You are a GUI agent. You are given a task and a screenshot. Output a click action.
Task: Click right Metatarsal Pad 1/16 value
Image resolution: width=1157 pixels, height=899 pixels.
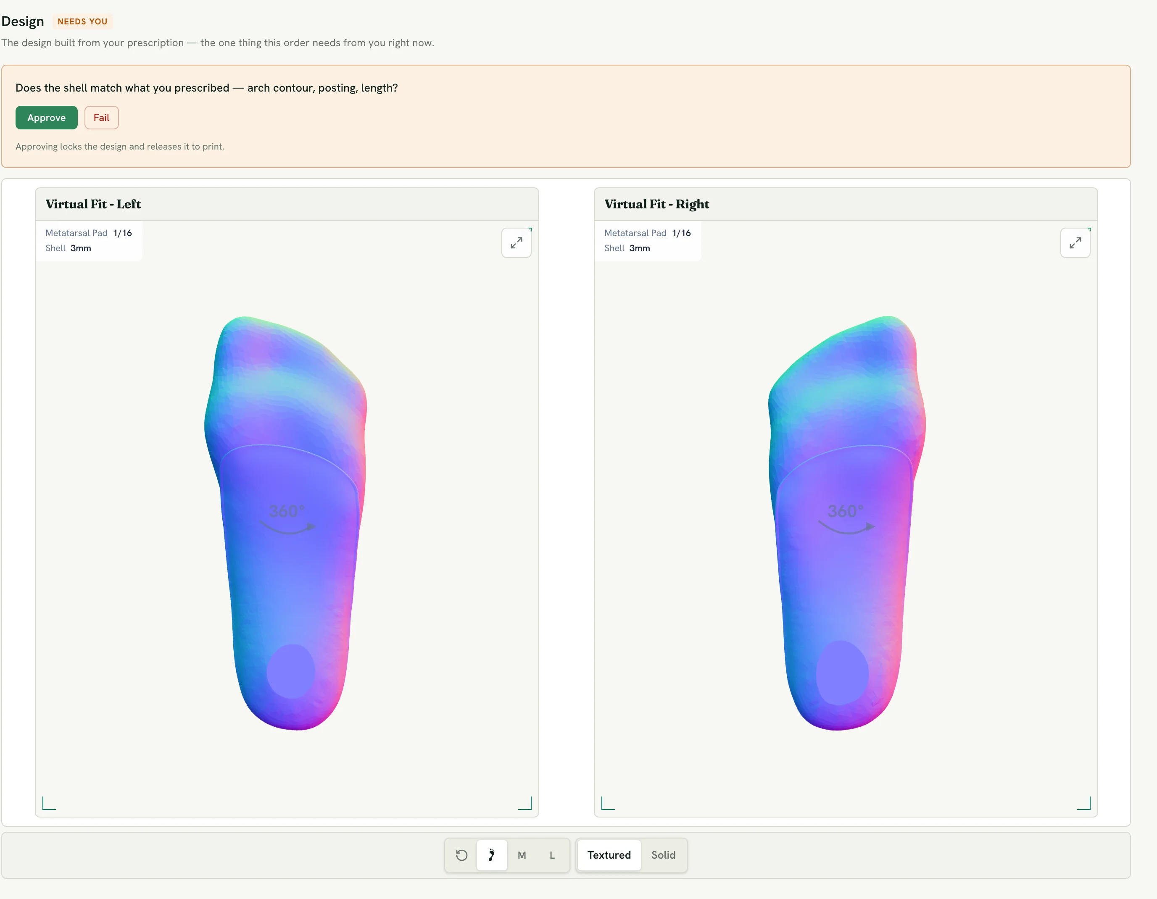[x=681, y=233]
